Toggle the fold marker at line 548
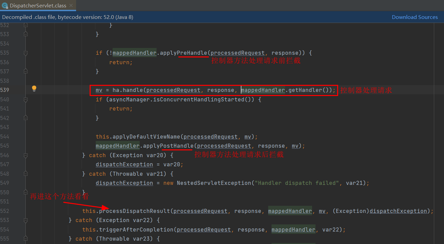The height and width of the screenshot is (244, 444). tap(26, 174)
